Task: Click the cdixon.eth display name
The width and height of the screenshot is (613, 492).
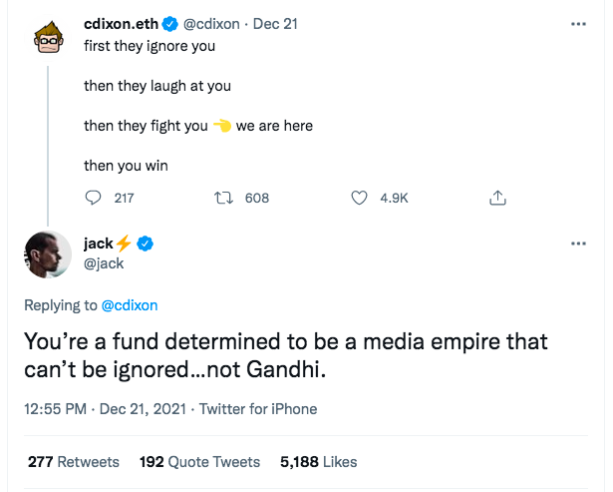Action: coord(122,24)
